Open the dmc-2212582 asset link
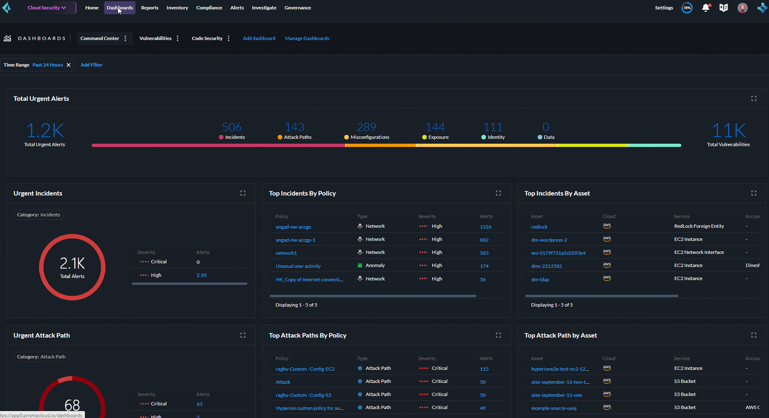 click(x=547, y=266)
